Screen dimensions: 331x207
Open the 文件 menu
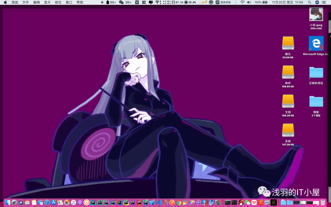coord(25,2)
